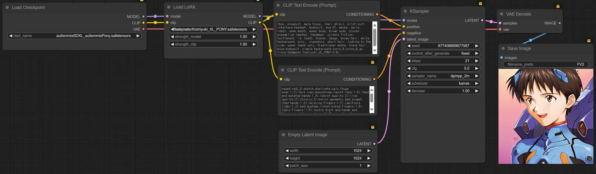Open the ckpt_name checkpoint selector
596x174 pixels.
click(x=74, y=36)
